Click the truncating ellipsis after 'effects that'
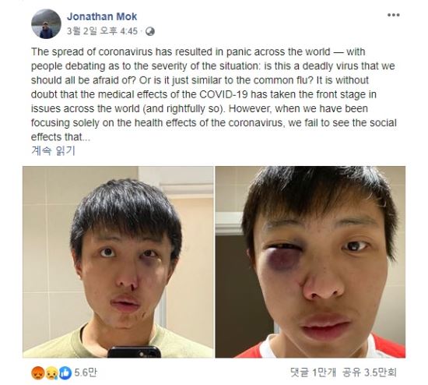Image resolution: width=428 pixels, height=385 pixels. point(86,137)
